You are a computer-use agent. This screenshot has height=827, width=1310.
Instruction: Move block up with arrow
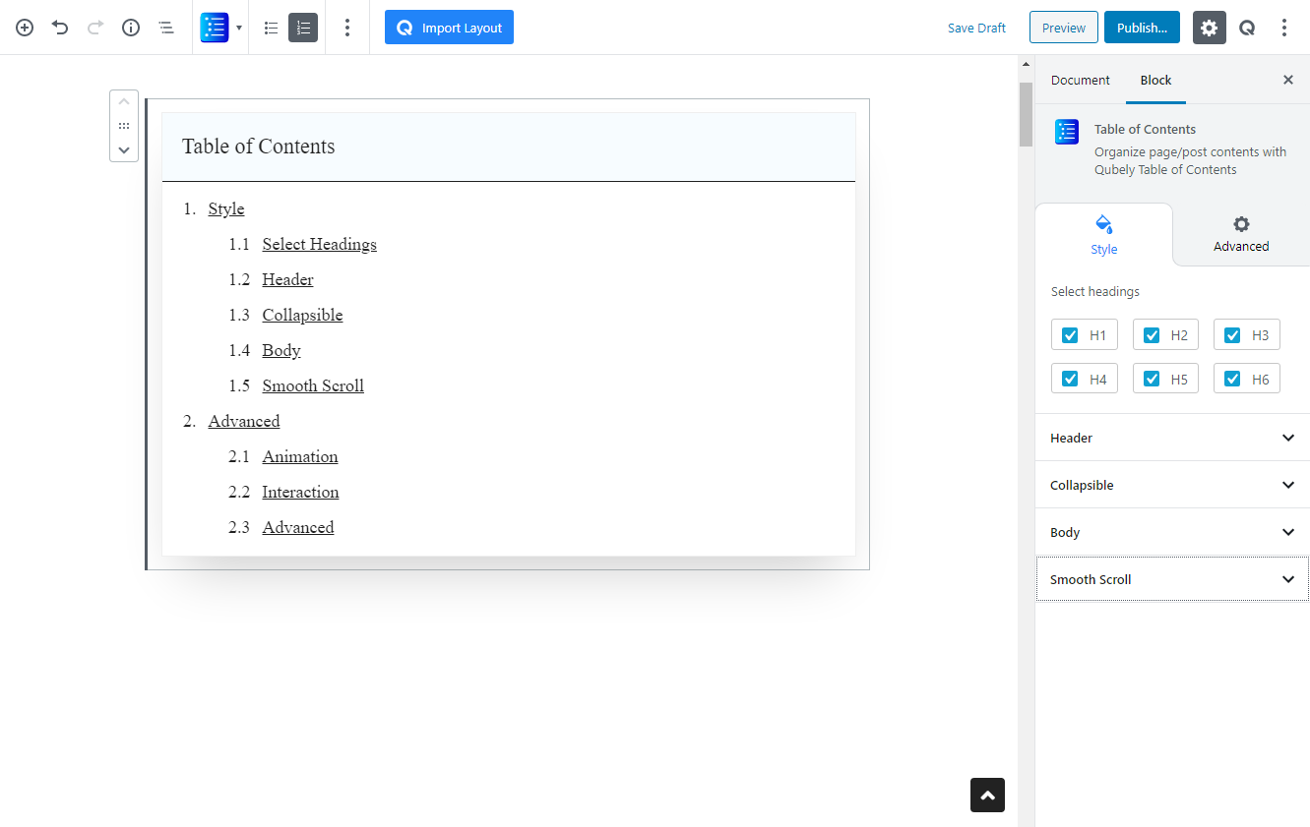[x=124, y=101]
